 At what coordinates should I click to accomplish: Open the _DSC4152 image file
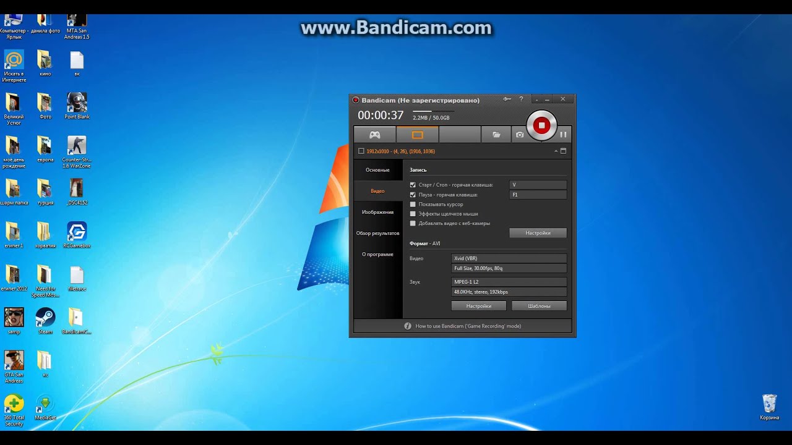(x=77, y=192)
